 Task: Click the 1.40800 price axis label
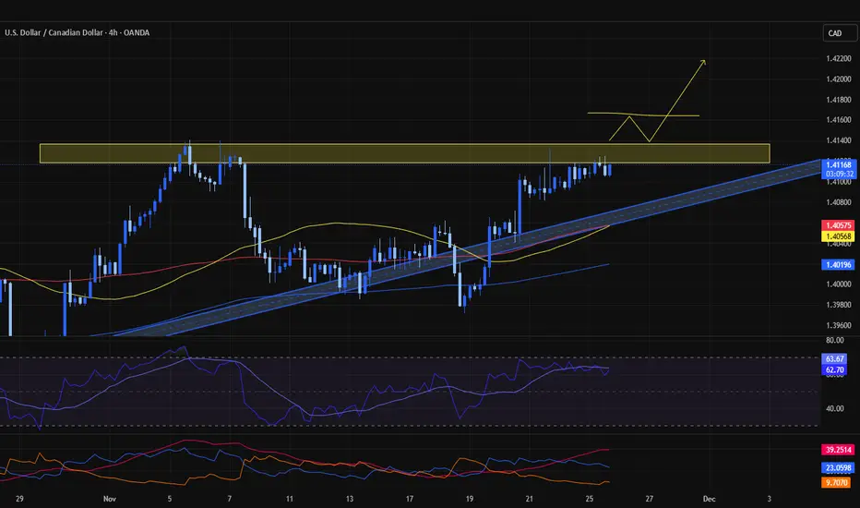pyautogui.click(x=839, y=202)
